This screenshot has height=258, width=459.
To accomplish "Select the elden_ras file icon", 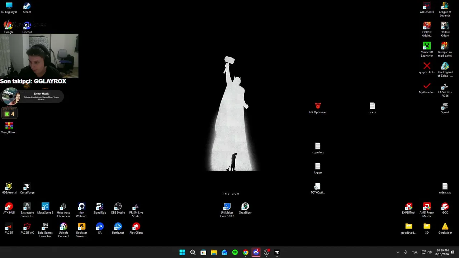I will [445, 188].
